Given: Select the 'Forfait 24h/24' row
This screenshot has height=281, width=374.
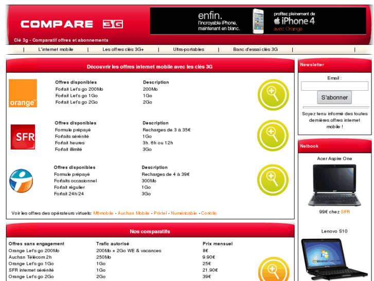Looking at the screenshot, I should 69,194.
